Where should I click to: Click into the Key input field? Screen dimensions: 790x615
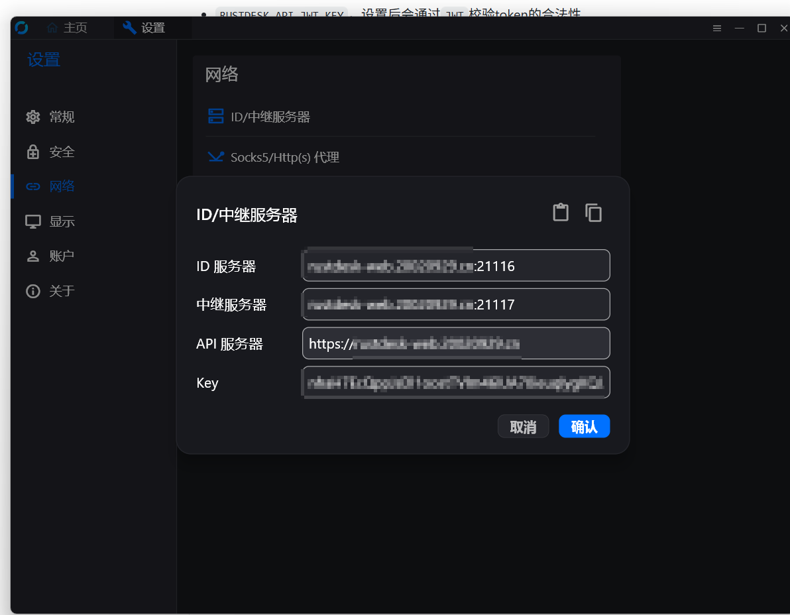pos(455,382)
